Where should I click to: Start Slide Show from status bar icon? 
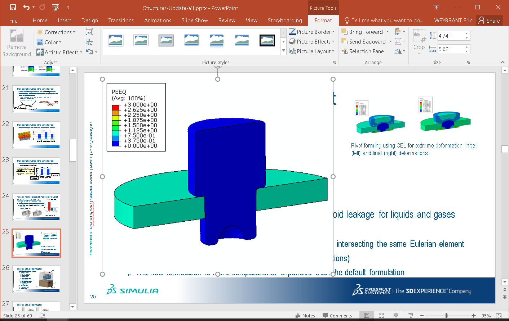click(411, 316)
